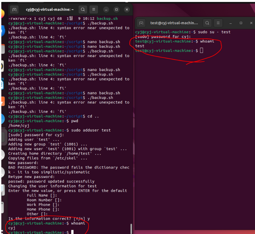The image size is (255, 234).
Task: Click the 'test' whoami output line
Action: pos(140,46)
